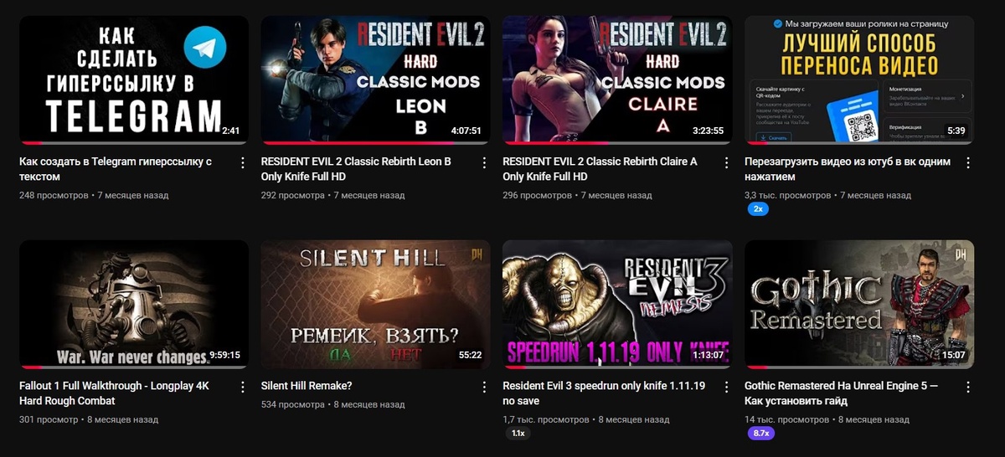The height and width of the screenshot is (457, 1005).
Task: Open title link Silent Hill Remake?
Action: [307, 386]
